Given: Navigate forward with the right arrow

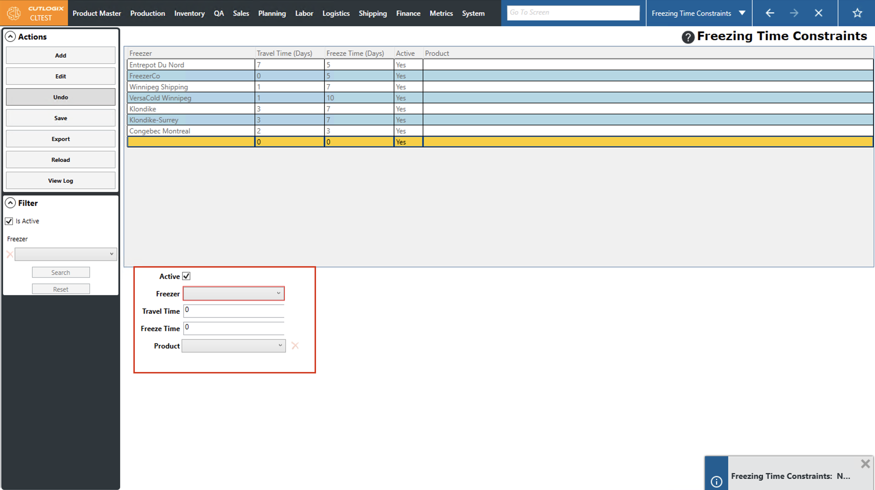Looking at the screenshot, I should click(x=794, y=13).
